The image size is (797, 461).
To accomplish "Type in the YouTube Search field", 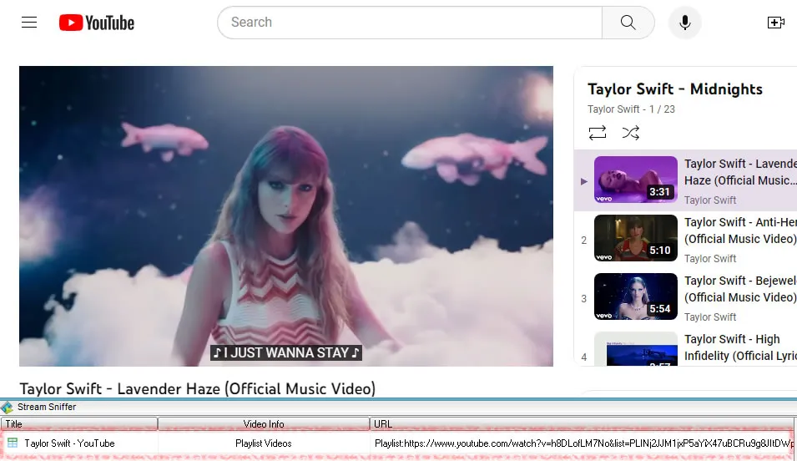I will [409, 23].
